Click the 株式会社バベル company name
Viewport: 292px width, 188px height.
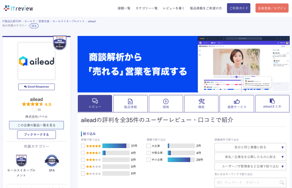pos(36,117)
